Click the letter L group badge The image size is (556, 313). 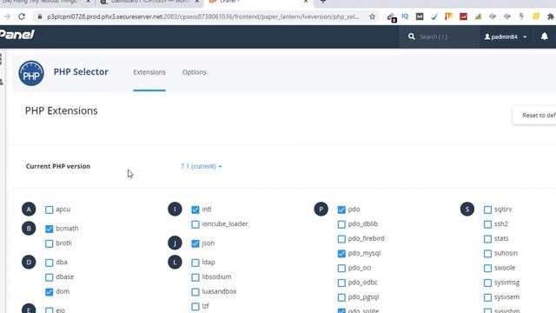pyautogui.click(x=175, y=263)
